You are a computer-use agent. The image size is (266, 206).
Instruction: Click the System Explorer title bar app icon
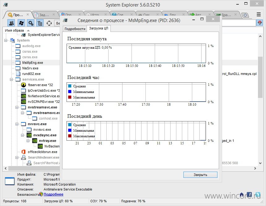click(6, 5)
